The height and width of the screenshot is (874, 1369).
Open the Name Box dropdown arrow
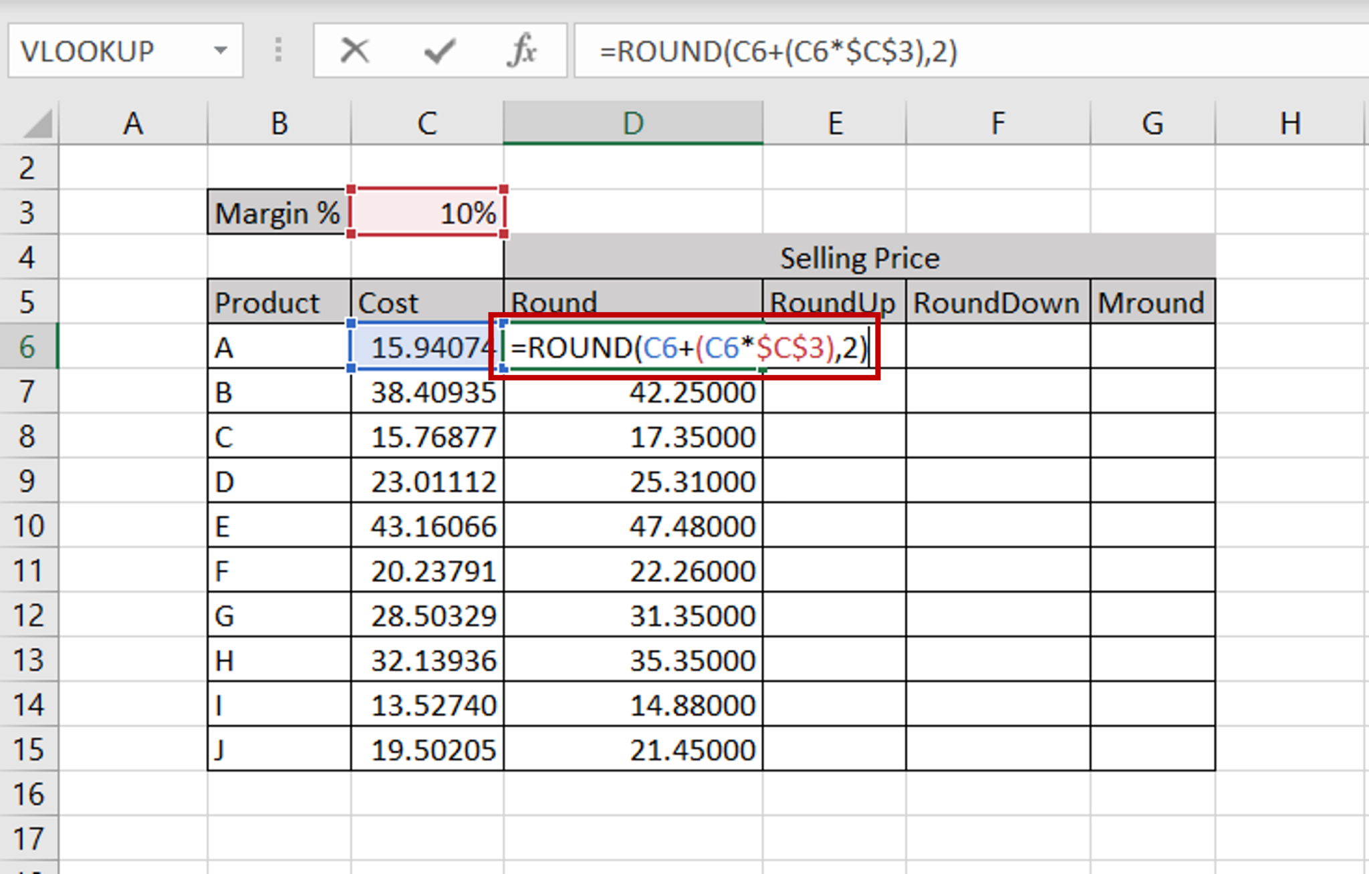pos(223,50)
